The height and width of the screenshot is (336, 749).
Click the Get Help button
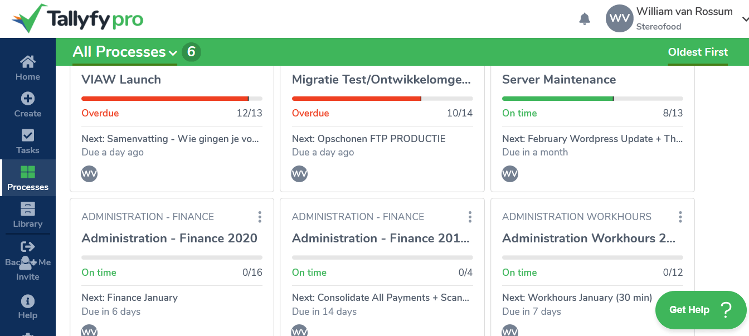pyautogui.click(x=701, y=310)
